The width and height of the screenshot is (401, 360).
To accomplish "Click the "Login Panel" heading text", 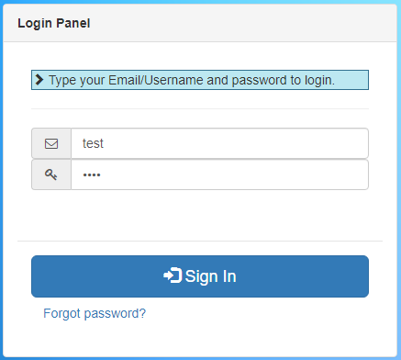I will point(54,23).
